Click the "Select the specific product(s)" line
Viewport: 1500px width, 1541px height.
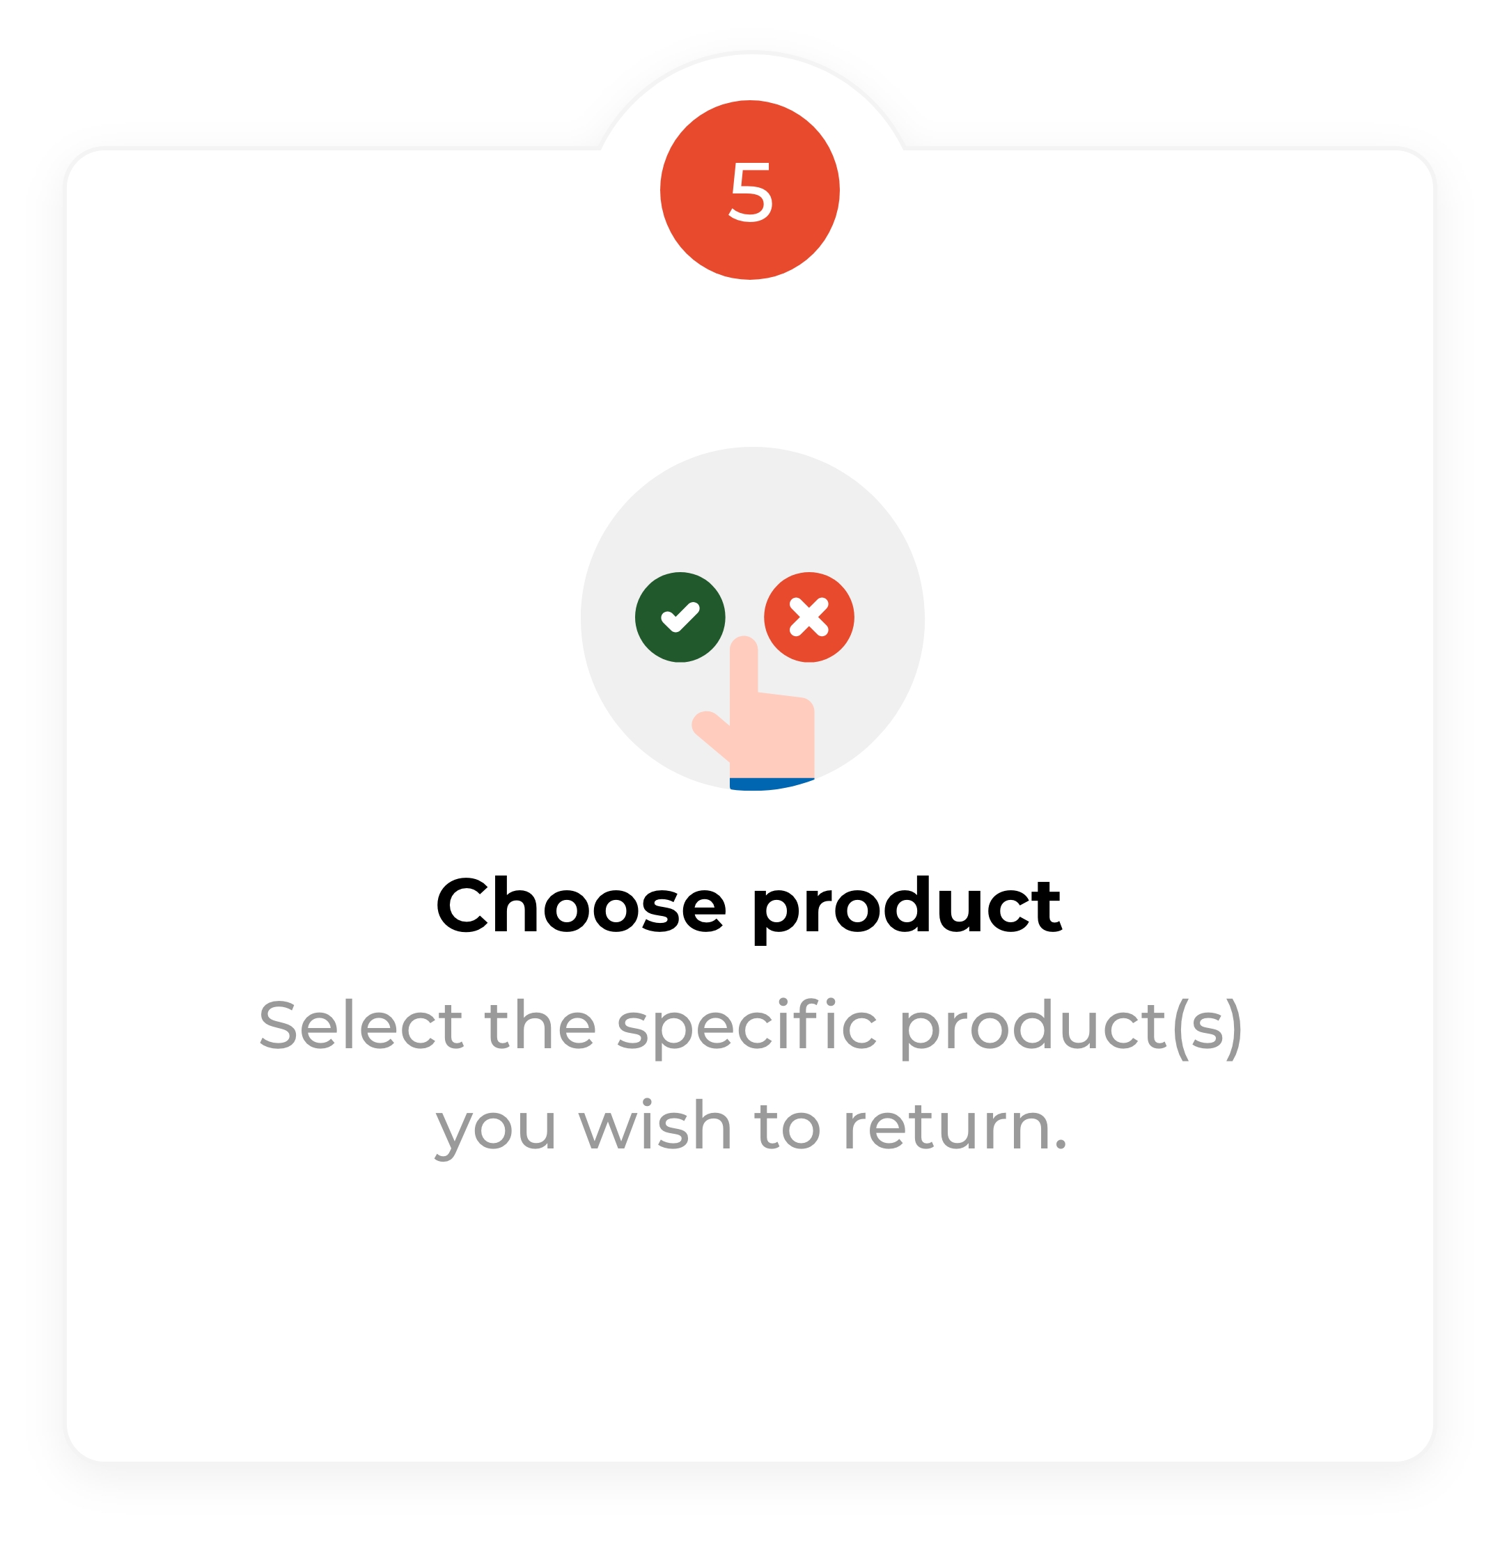tap(749, 1026)
